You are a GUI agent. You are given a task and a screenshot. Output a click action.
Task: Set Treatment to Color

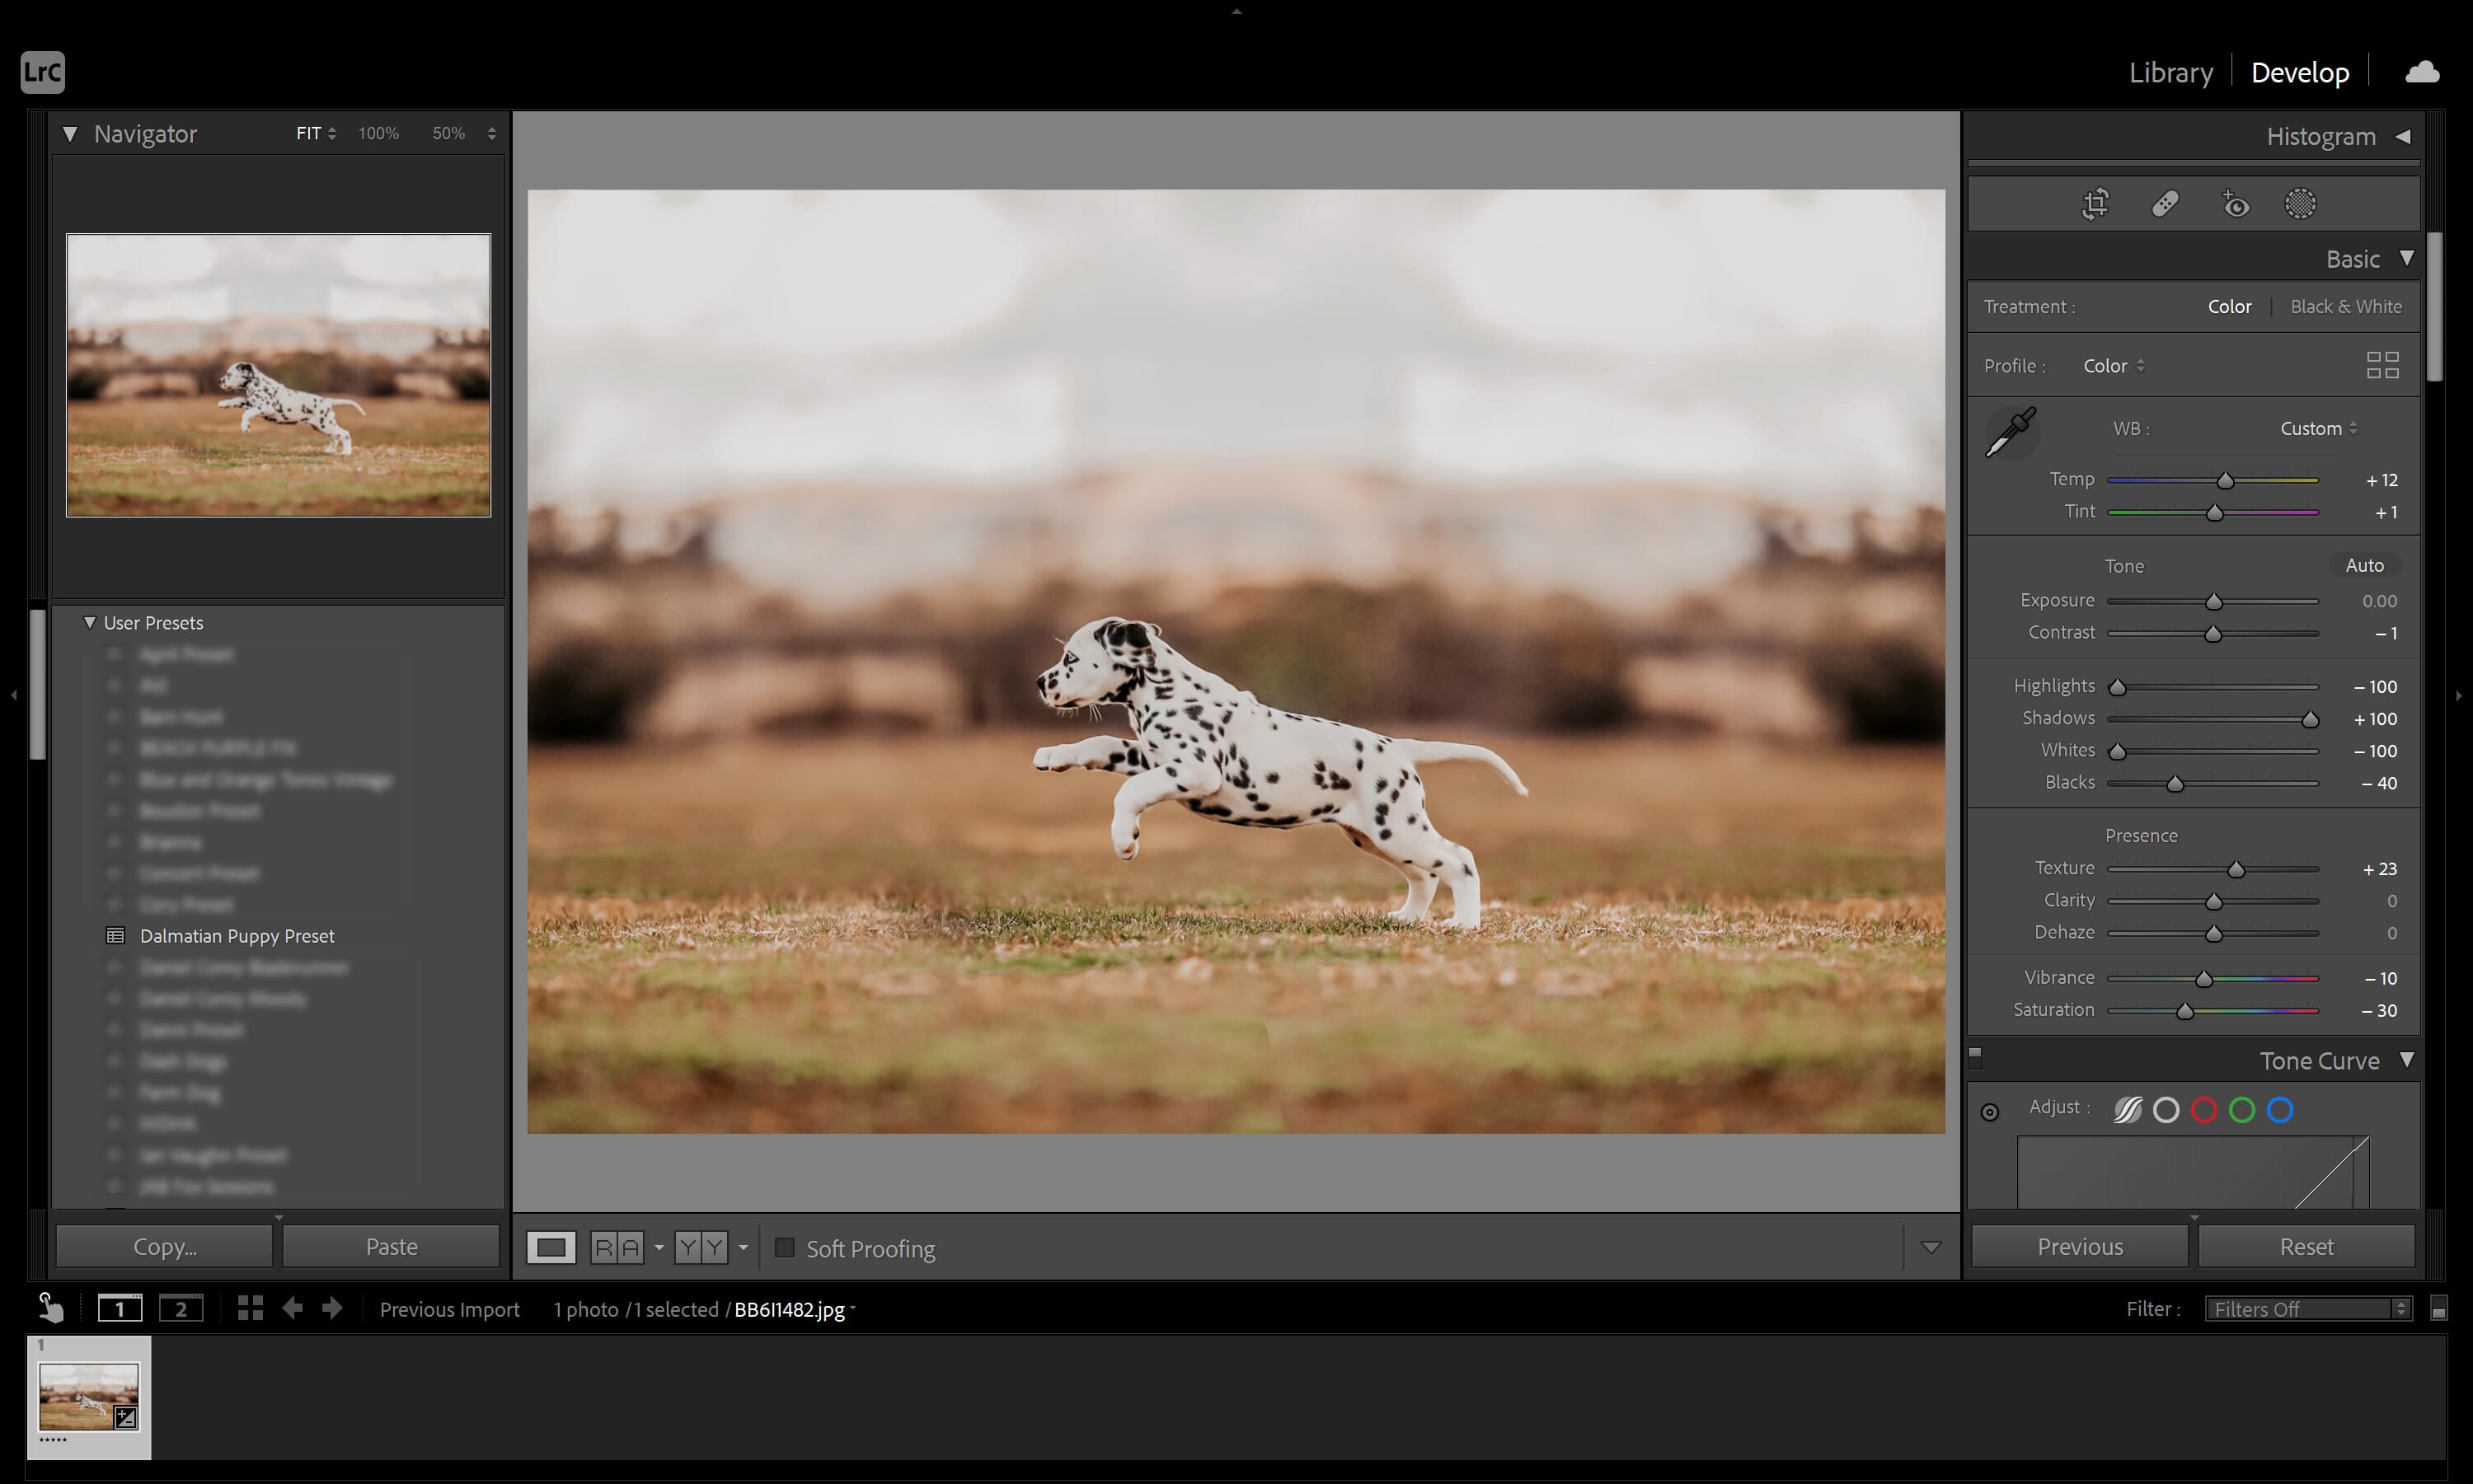tap(2229, 307)
